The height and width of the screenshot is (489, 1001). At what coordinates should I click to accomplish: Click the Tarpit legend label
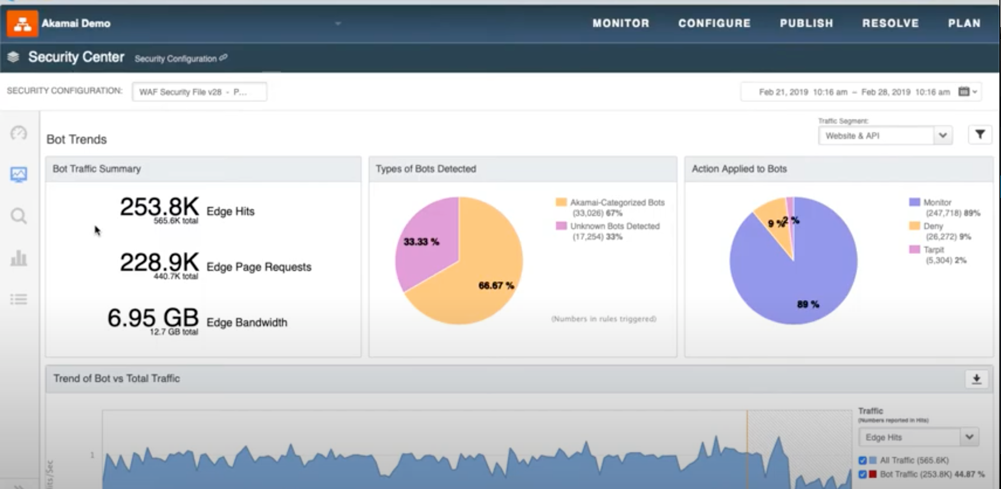coord(934,249)
